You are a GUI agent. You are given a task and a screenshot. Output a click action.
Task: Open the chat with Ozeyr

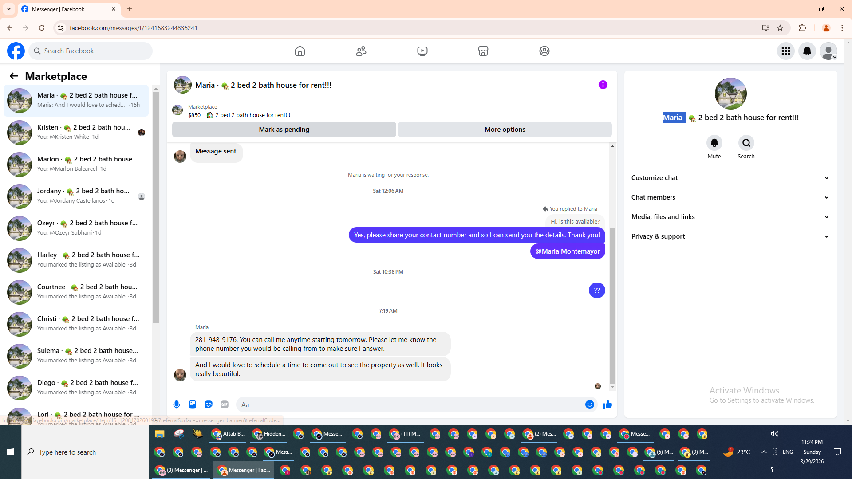click(76, 228)
